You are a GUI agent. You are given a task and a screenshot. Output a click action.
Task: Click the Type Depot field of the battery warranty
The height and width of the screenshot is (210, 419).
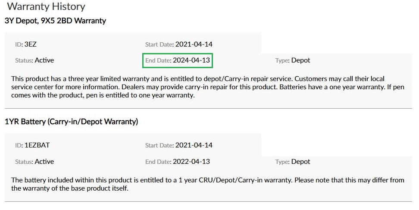(300, 162)
